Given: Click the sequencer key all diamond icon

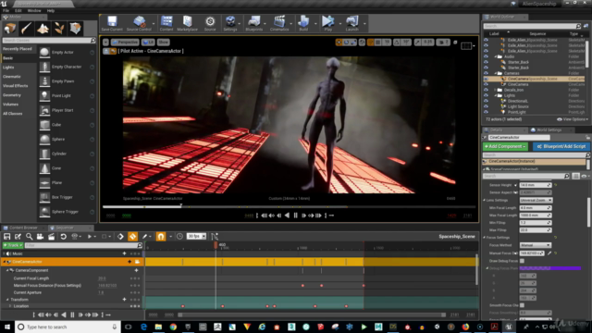Looking at the screenshot, I should pyautogui.click(x=120, y=237).
